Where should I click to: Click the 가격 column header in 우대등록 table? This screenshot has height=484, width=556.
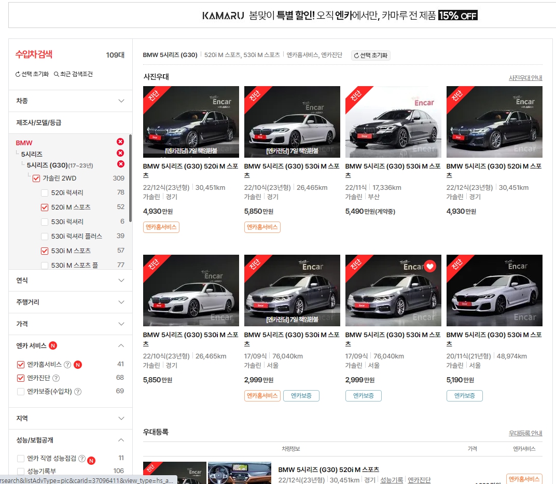pos(472,449)
